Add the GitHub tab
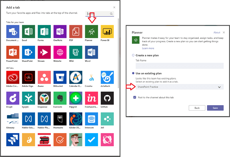Screen dimensions: 230x157 (x=107, y=98)
